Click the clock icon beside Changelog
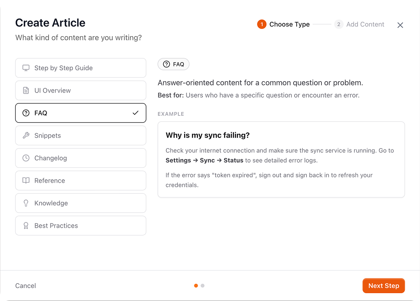The height and width of the screenshot is (301, 420). click(x=26, y=158)
